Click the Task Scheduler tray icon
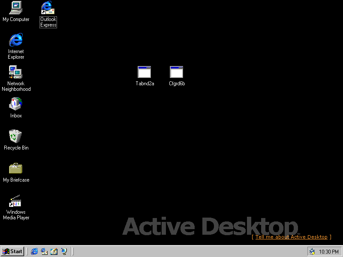Viewport: 343px width, 257px height. [313, 251]
